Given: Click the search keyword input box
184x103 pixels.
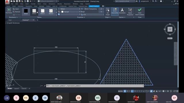Looking at the screenshot, I should coord(125,1).
